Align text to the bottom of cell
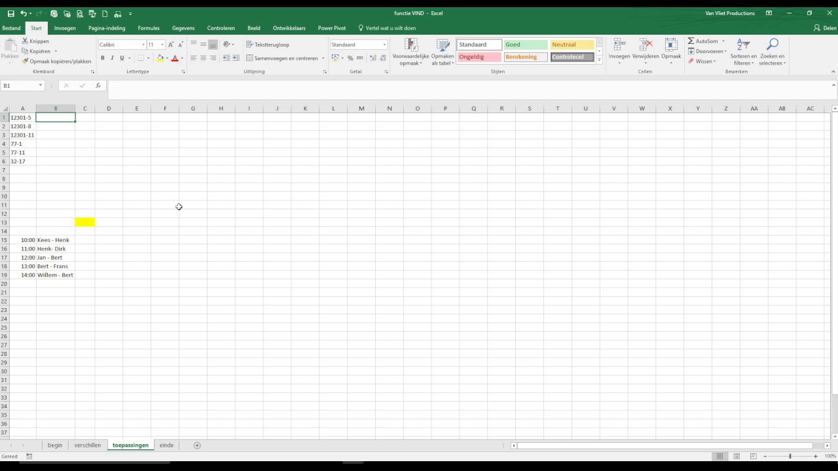Image resolution: width=838 pixels, height=471 pixels. [x=213, y=44]
